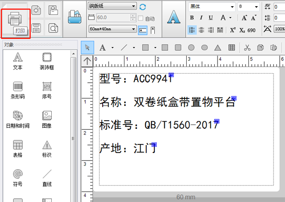Expand the shape tool dropdown arrow
The width and height of the screenshot is (285, 202).
click(x=155, y=48)
